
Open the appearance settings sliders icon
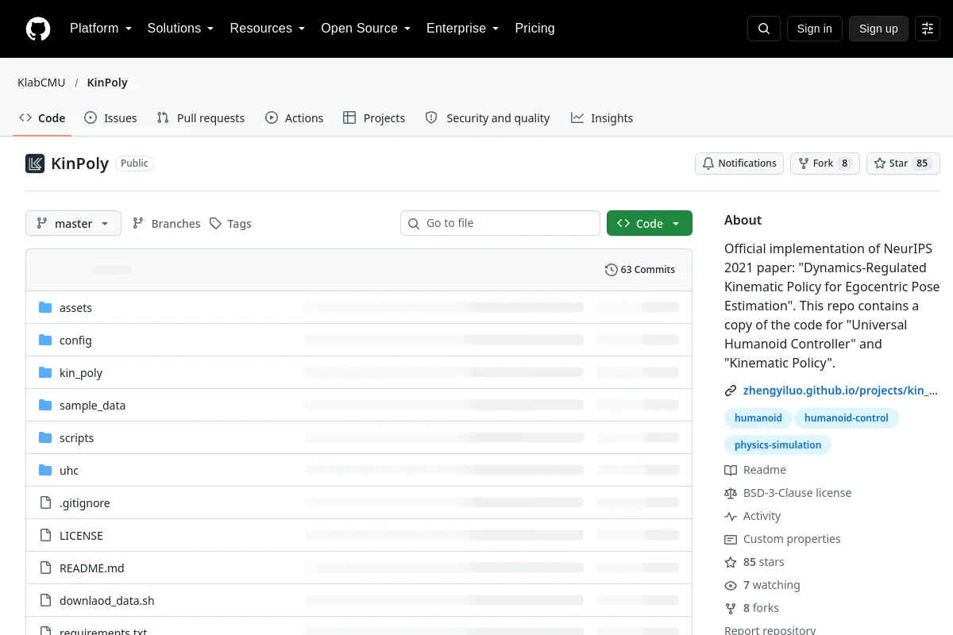928,29
